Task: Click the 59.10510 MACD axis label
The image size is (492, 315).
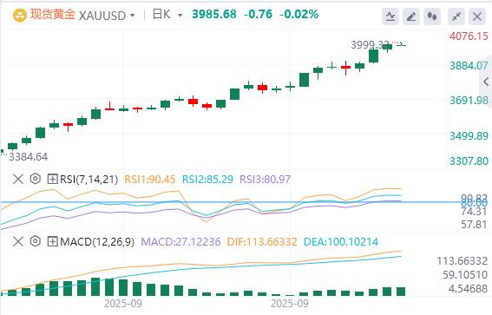Action: click(x=465, y=275)
